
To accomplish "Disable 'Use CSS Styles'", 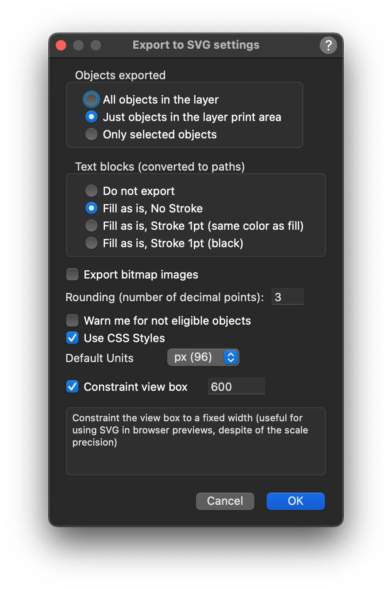I will click(x=72, y=338).
